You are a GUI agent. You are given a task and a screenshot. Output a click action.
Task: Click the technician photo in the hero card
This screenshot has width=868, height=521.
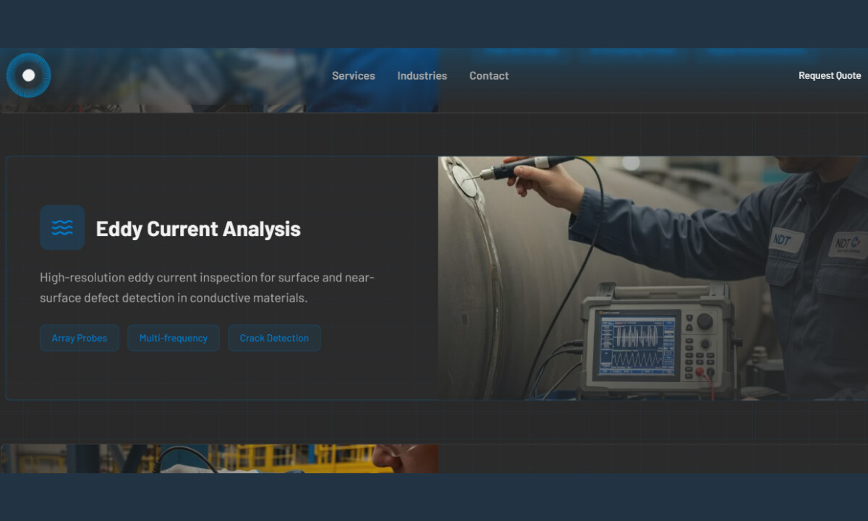(651, 277)
